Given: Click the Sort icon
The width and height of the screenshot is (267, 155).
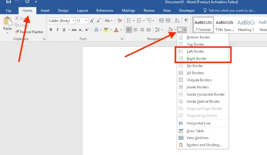Looking at the screenshot, I should [177, 21].
